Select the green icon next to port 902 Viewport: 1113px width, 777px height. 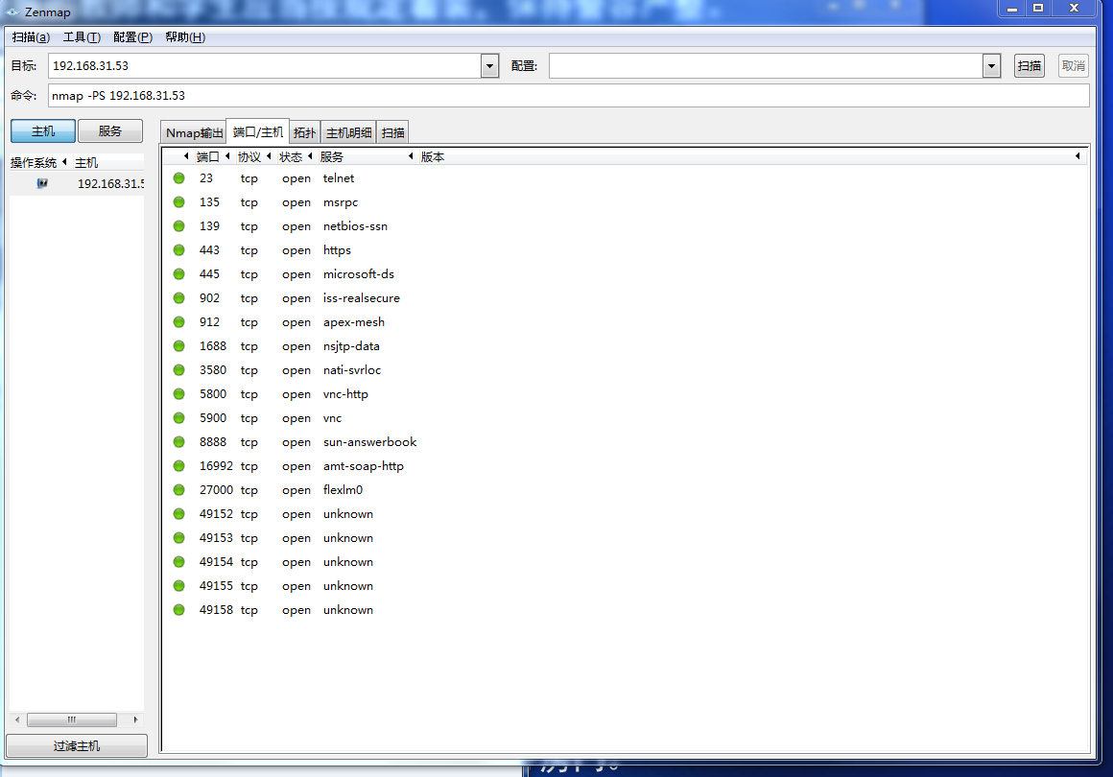coord(178,298)
